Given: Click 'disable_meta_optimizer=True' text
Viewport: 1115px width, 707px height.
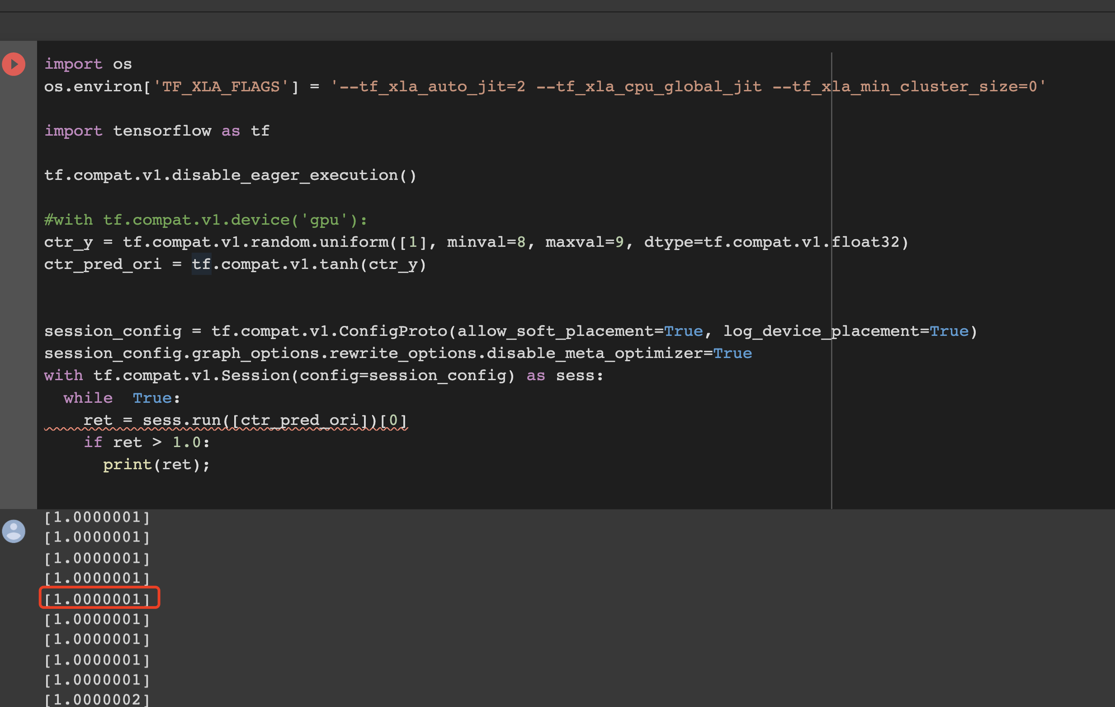Looking at the screenshot, I should click(619, 353).
